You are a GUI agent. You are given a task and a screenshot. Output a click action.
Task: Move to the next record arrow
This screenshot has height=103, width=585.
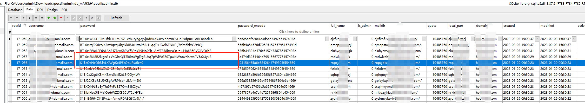30,18
